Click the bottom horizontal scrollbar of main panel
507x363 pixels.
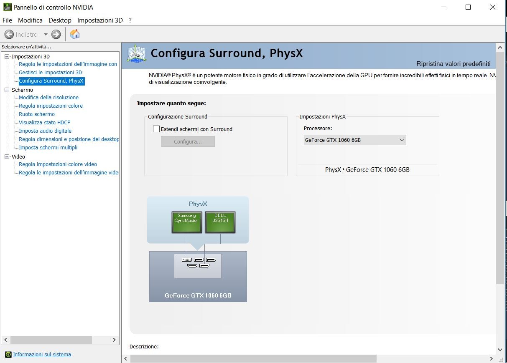point(253,359)
